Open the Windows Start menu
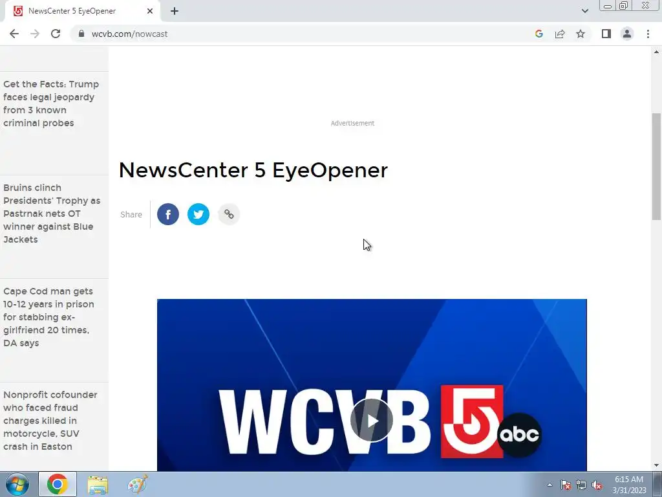The image size is (662, 497). pyautogui.click(x=17, y=484)
